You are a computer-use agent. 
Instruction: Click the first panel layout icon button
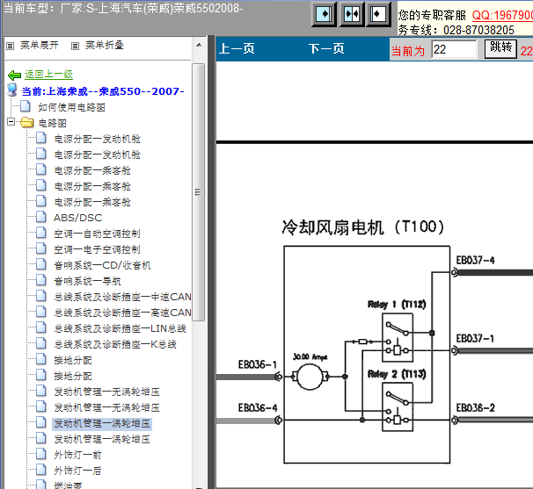point(325,15)
